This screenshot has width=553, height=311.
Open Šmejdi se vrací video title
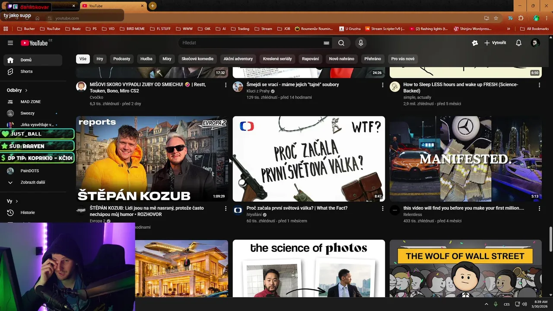point(292,85)
